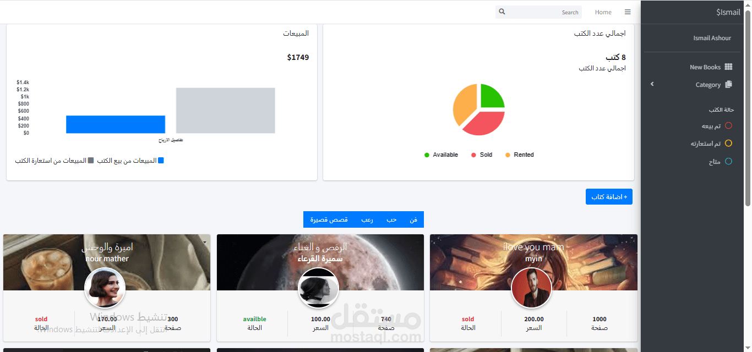Click sold status on ilove you mam card
Screen dimensions: 752x352
click(x=468, y=319)
